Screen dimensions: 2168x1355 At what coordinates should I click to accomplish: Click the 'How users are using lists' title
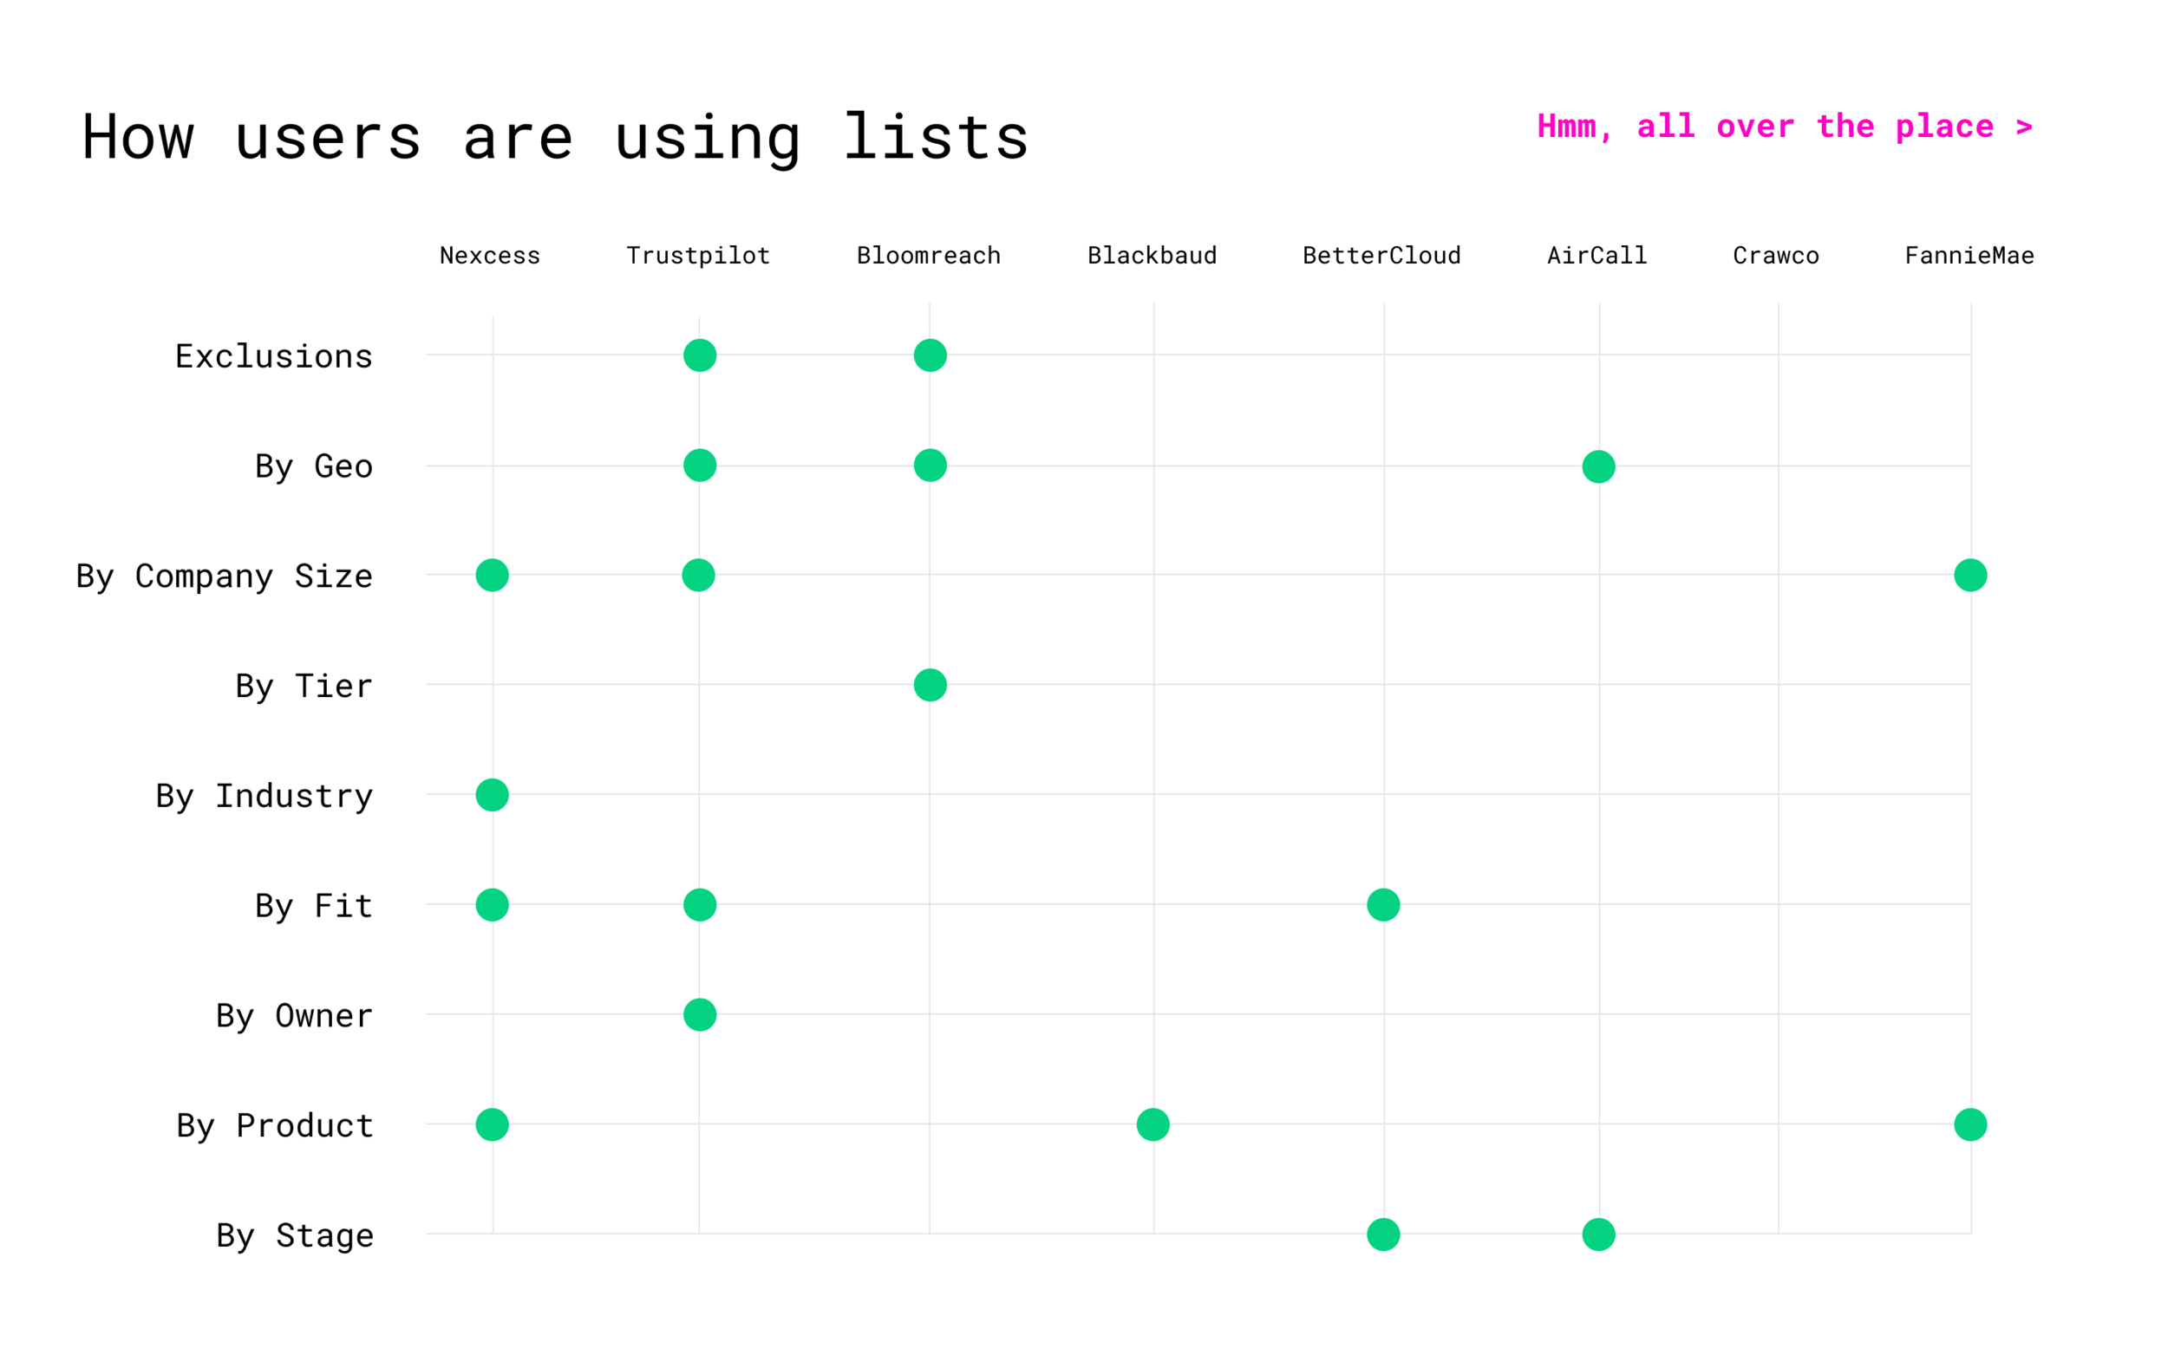555,137
